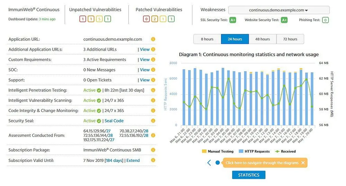Select the blue diagram pagination dot
346x186 pixels.
coord(218,163)
